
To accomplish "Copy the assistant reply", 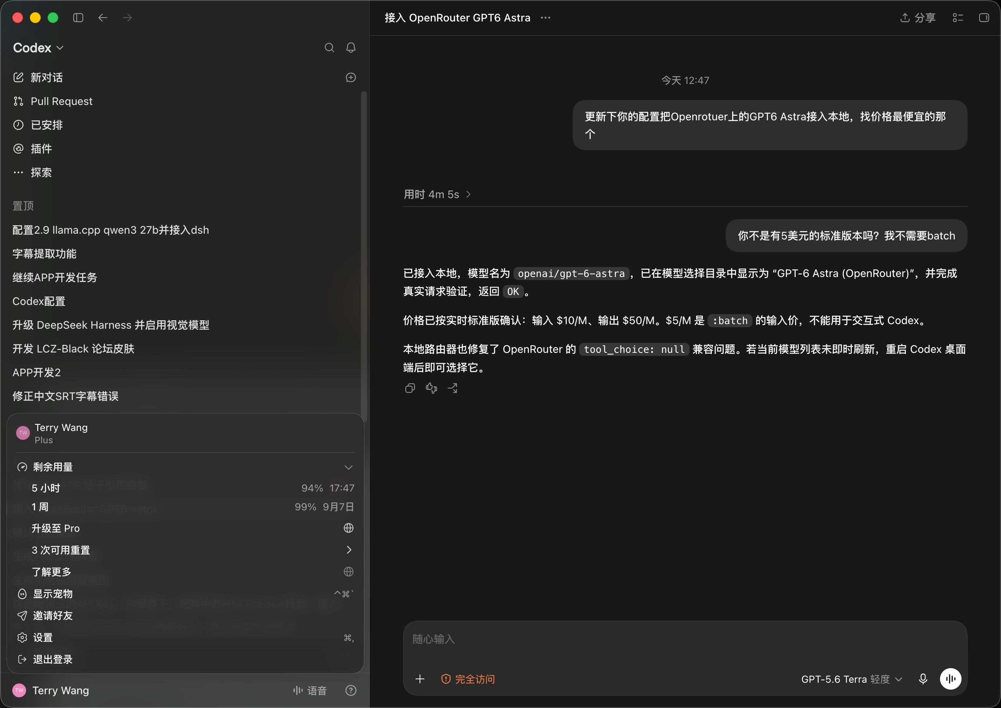I will click(410, 388).
